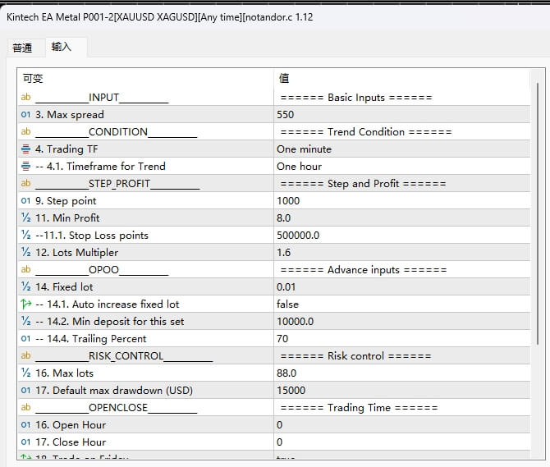The height and width of the screenshot is (467, 550).
Task: Select the 输入 tab
Action: [62, 47]
